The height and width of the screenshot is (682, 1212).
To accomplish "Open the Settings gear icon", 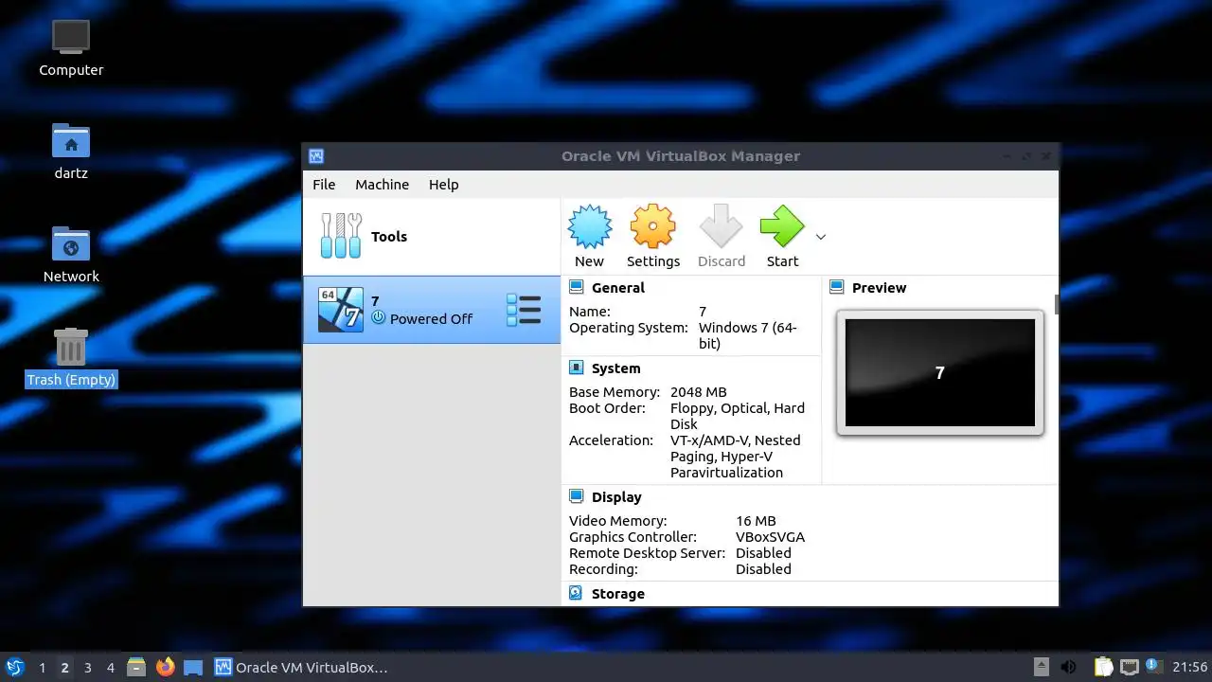I will [x=652, y=227].
